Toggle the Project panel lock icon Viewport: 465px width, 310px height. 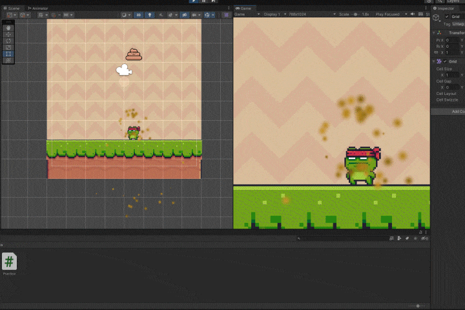(x=420, y=232)
